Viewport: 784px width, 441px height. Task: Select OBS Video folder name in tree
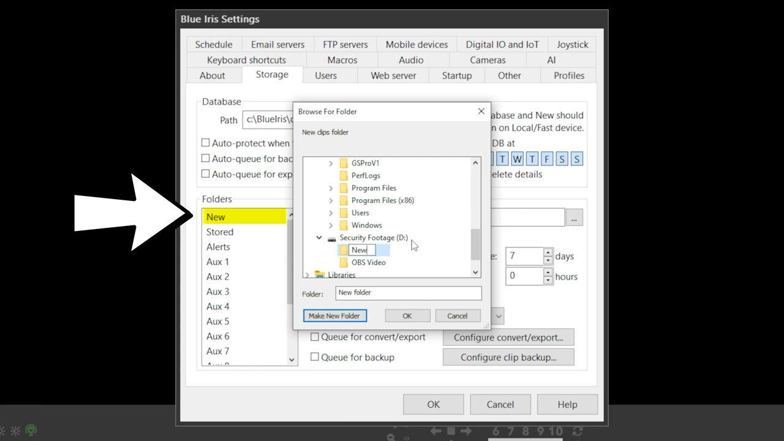point(369,262)
